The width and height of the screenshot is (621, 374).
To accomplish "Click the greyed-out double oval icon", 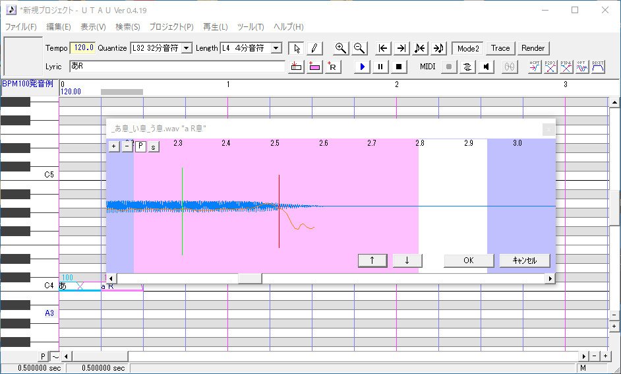I will coord(510,67).
